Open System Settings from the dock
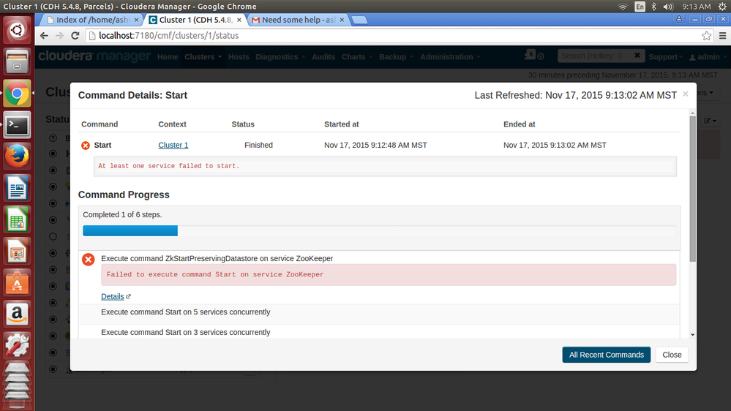This screenshot has height=411, width=731. pos(17,346)
